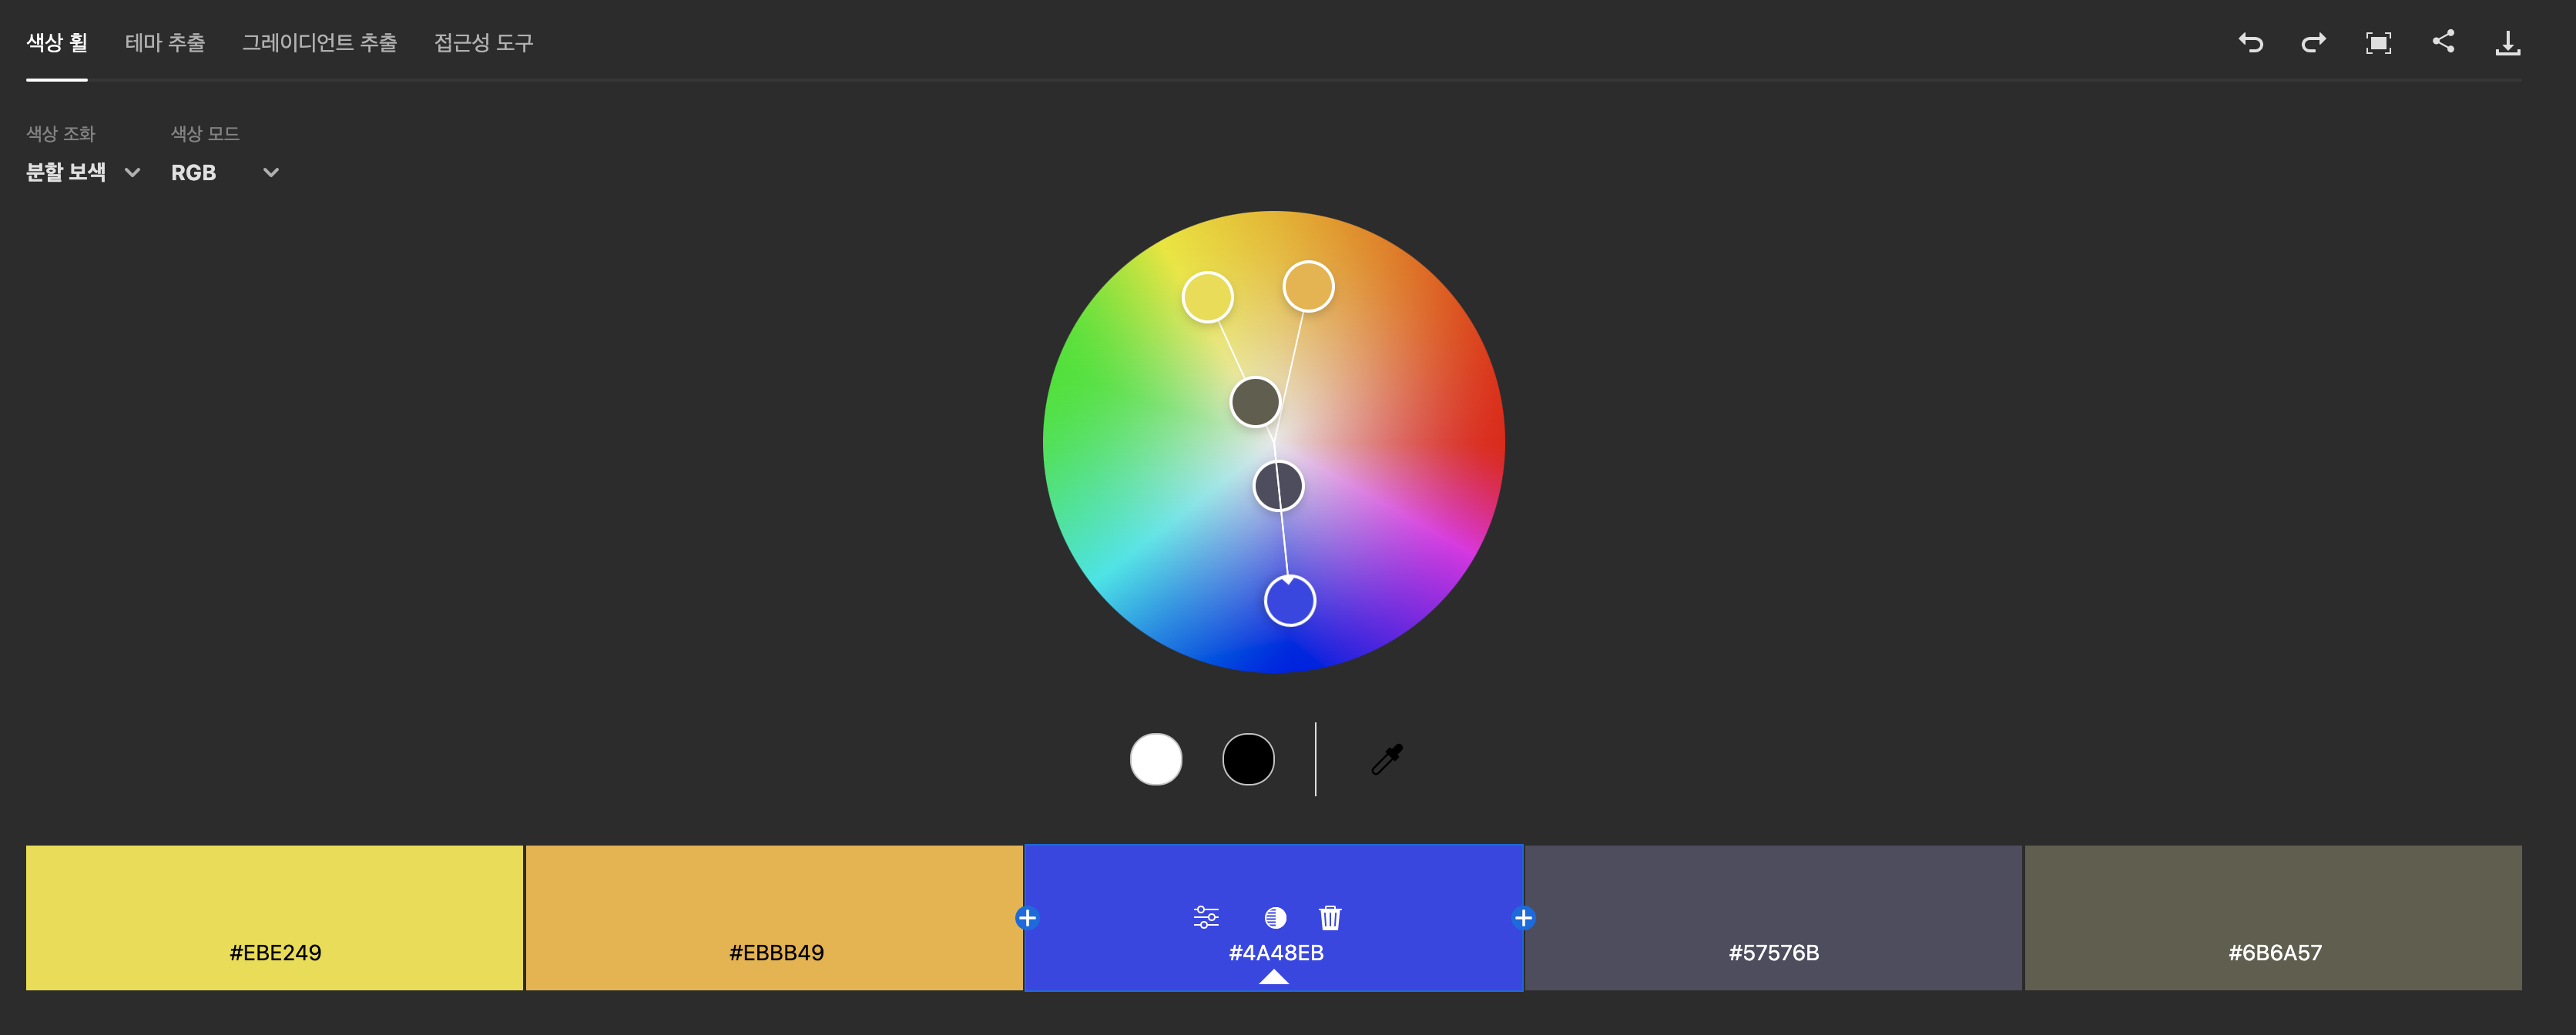Screen dimensions: 2576x1035
Task: Add color right of #4A48EB swatch
Action: (1523, 918)
